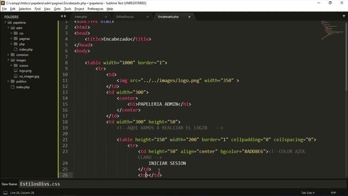
Task: Open no_imagen.jpg in the sidebar
Action: tap(29, 76)
